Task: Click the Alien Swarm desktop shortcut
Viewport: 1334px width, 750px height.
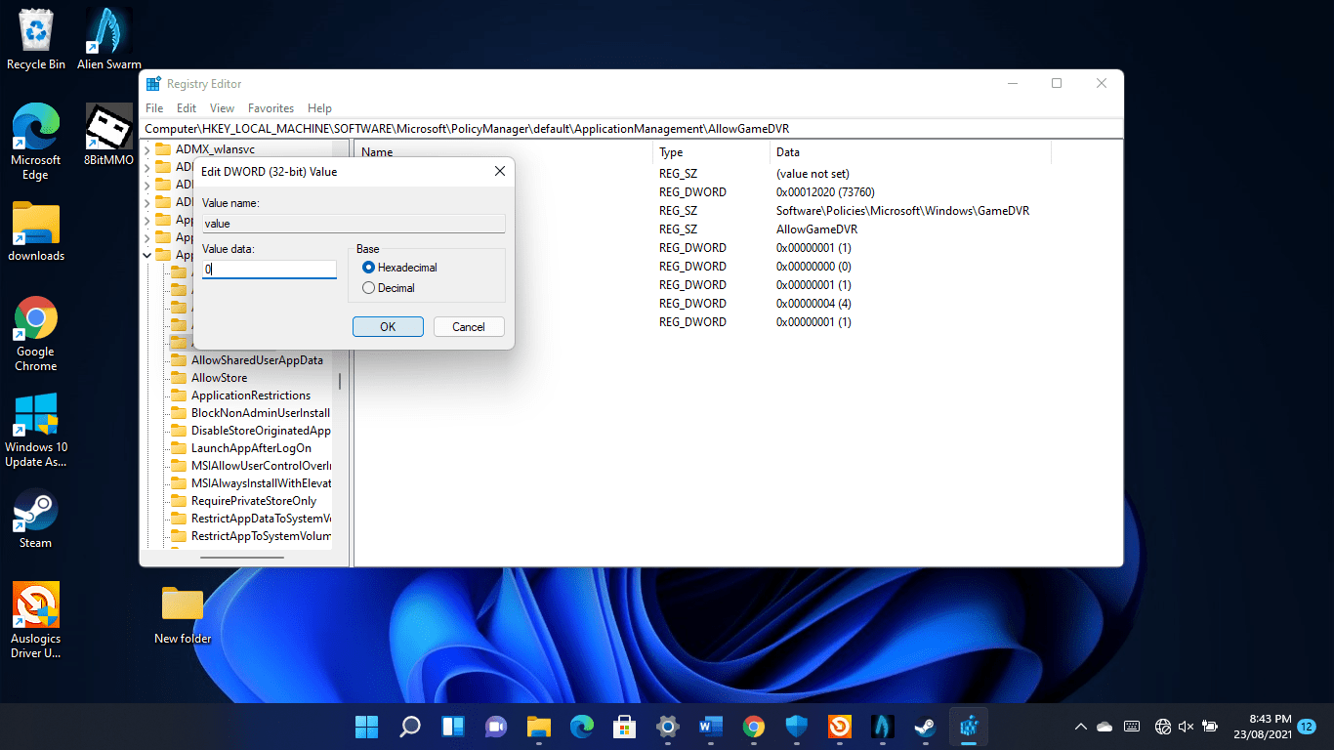Action: point(109,39)
